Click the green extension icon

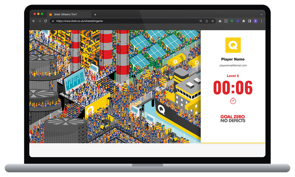point(232,21)
